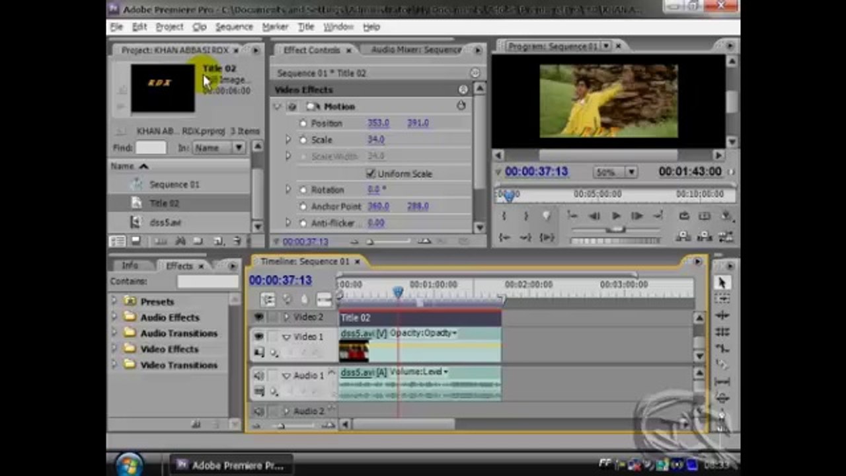Toggle animation stopwatch for Scale
Image resolution: width=846 pixels, height=476 pixels.
point(303,139)
